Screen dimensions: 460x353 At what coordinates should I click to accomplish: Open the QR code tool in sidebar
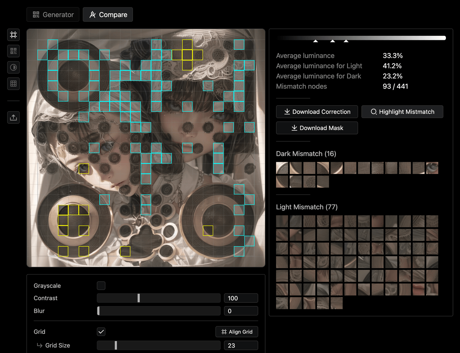(x=13, y=51)
